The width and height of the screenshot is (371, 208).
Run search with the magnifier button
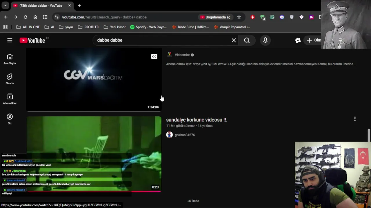(x=247, y=40)
